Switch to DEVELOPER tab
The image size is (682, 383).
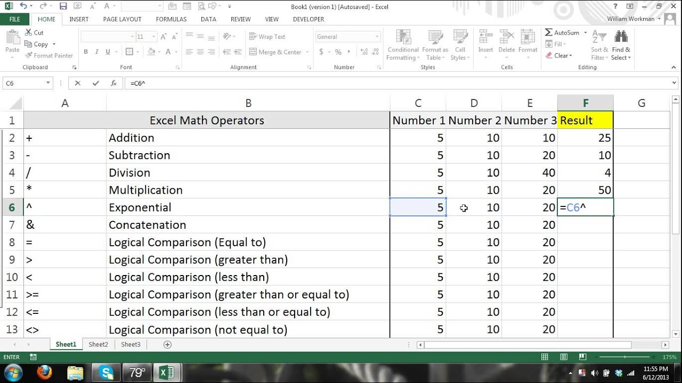pyautogui.click(x=308, y=19)
